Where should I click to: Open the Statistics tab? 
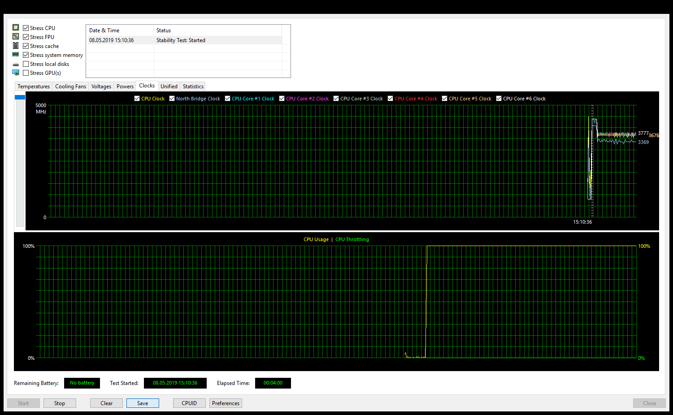(193, 86)
